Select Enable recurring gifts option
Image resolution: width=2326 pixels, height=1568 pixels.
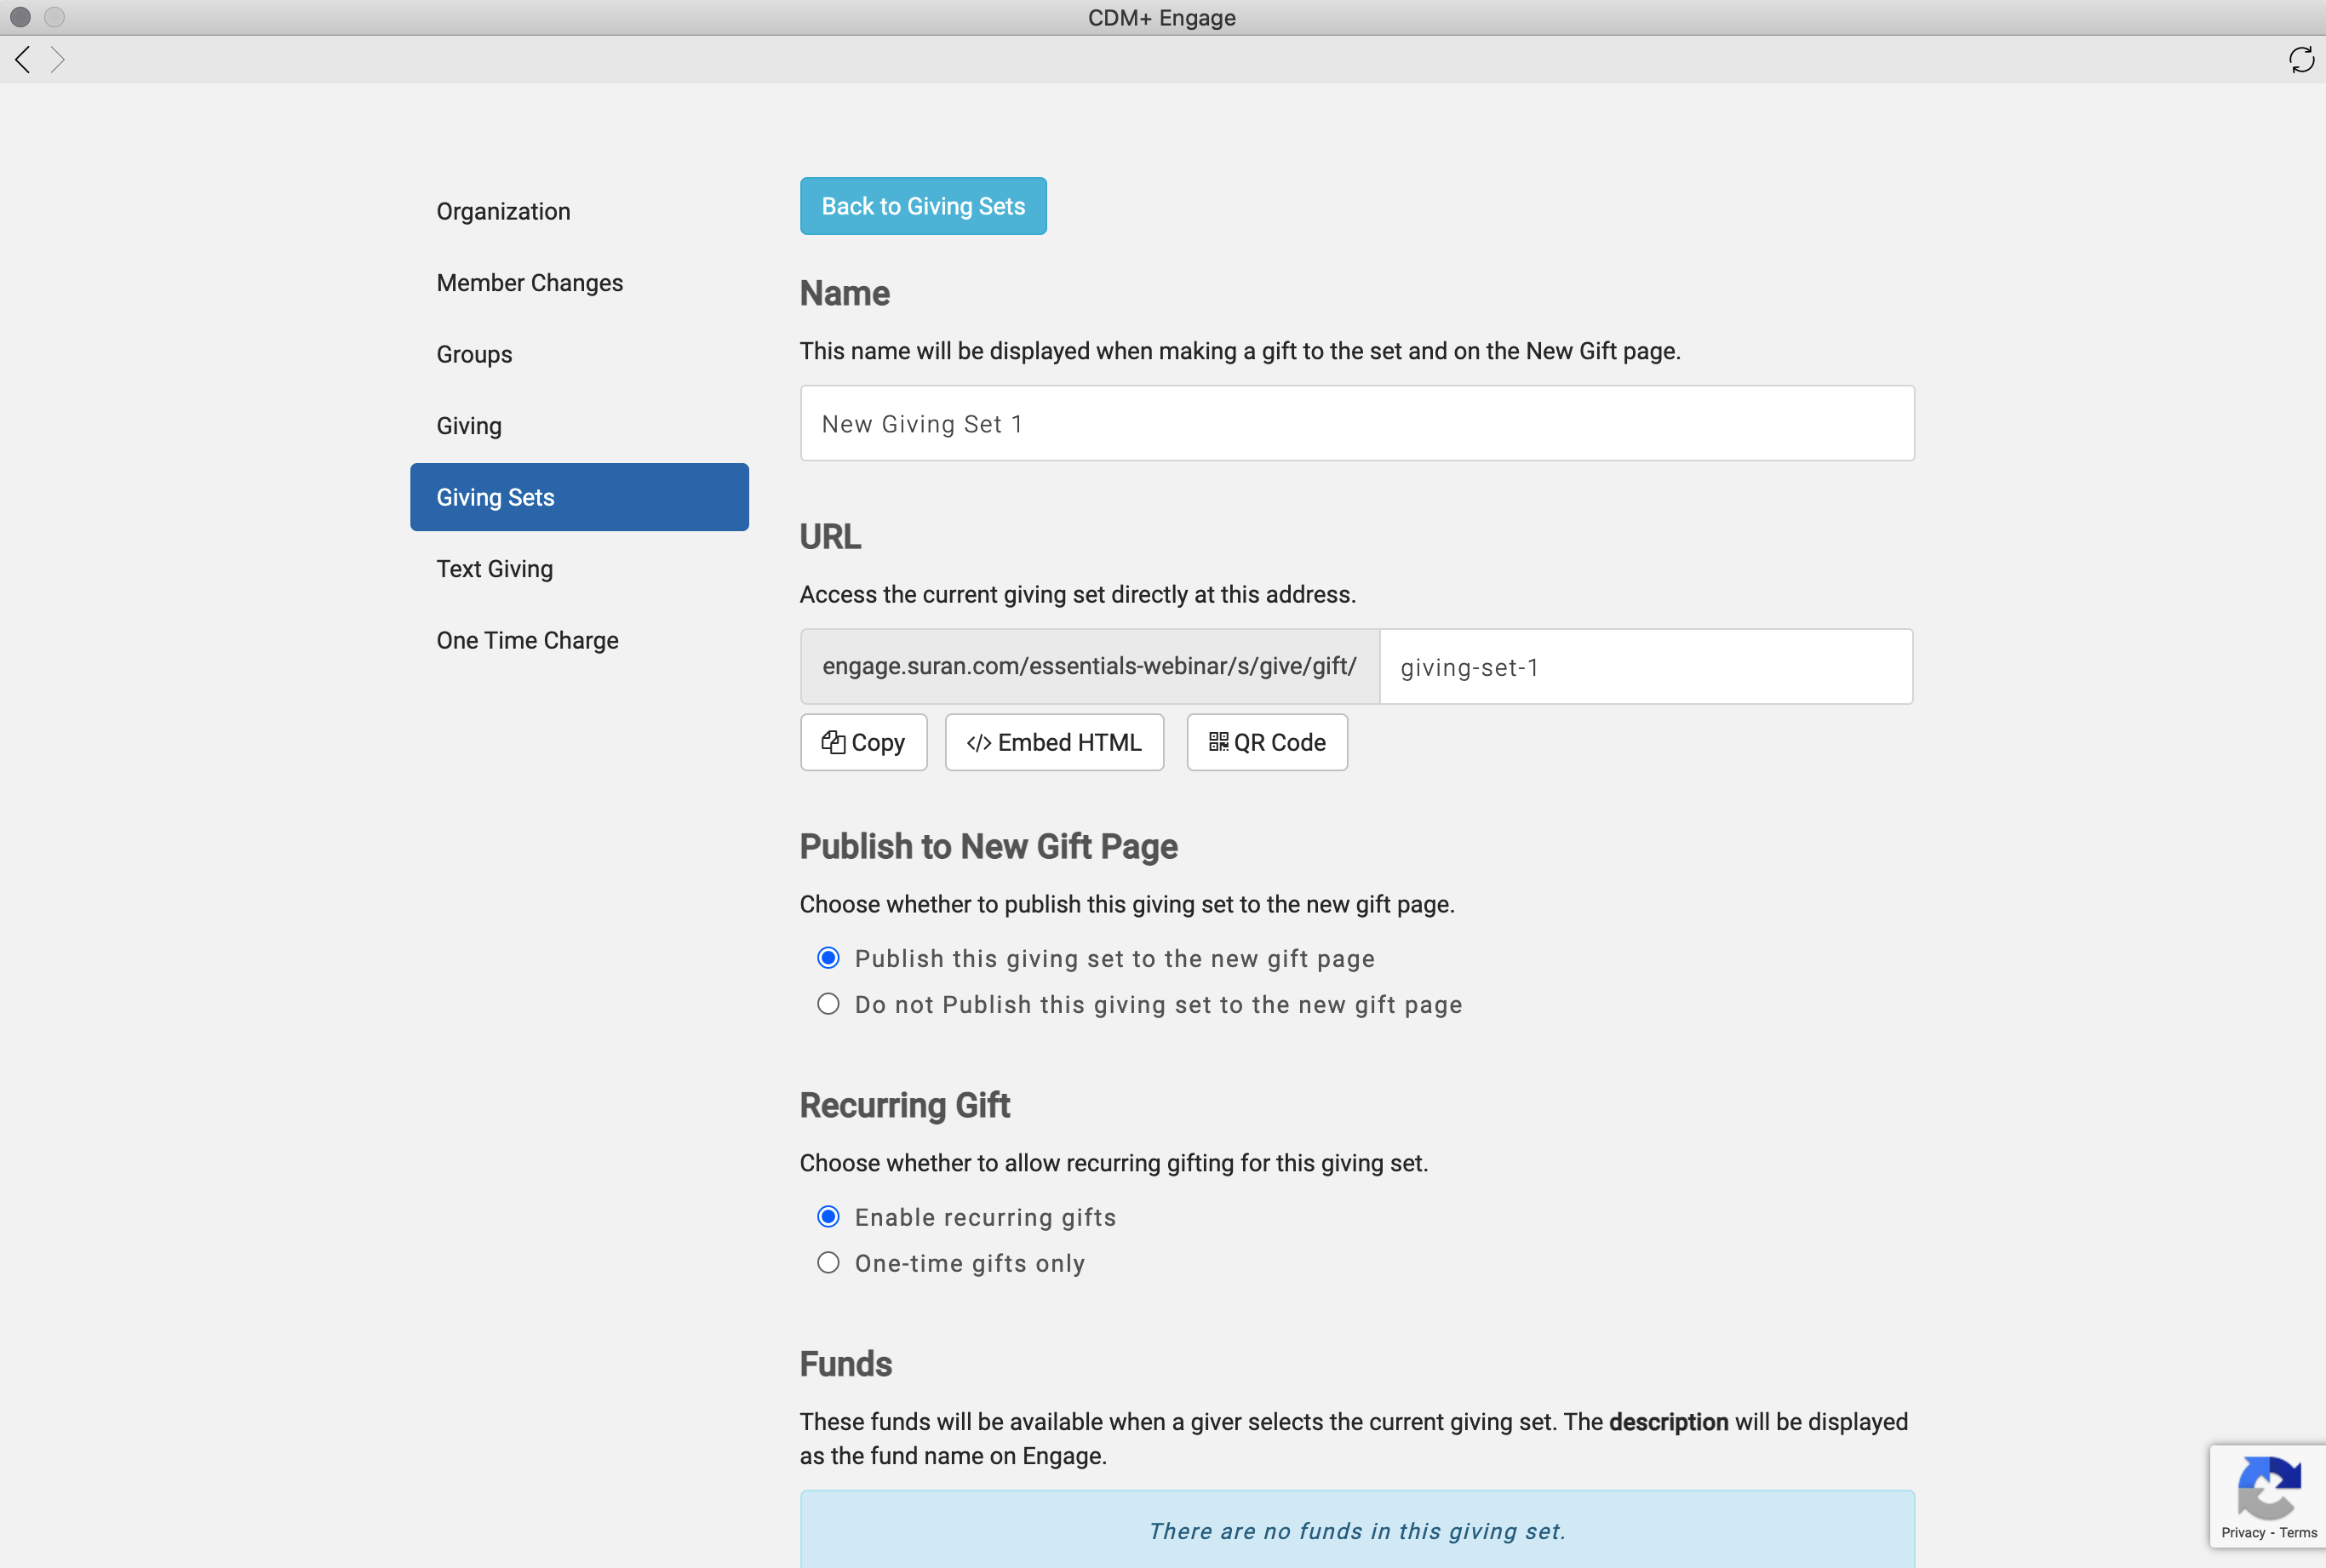[828, 1217]
